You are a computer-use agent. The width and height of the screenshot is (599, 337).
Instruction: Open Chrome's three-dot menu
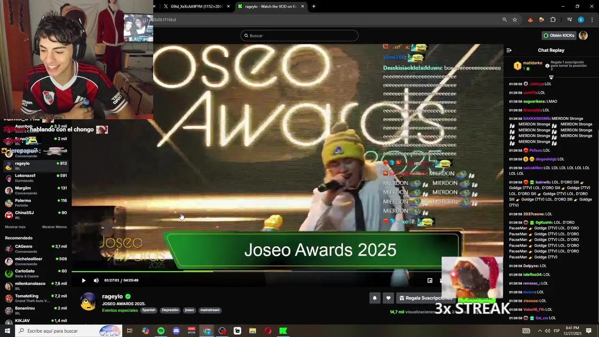click(592, 20)
